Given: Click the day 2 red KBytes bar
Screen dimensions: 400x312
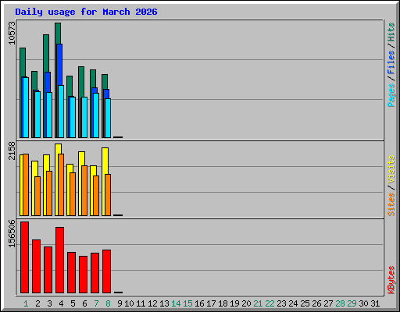Looking at the screenshot, I should (x=36, y=266).
